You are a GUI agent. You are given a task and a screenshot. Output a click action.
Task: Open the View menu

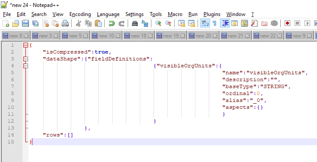pyautogui.click(x=58, y=14)
